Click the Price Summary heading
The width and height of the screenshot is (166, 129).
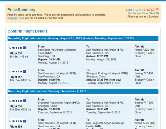pyautogui.click(x=21, y=10)
